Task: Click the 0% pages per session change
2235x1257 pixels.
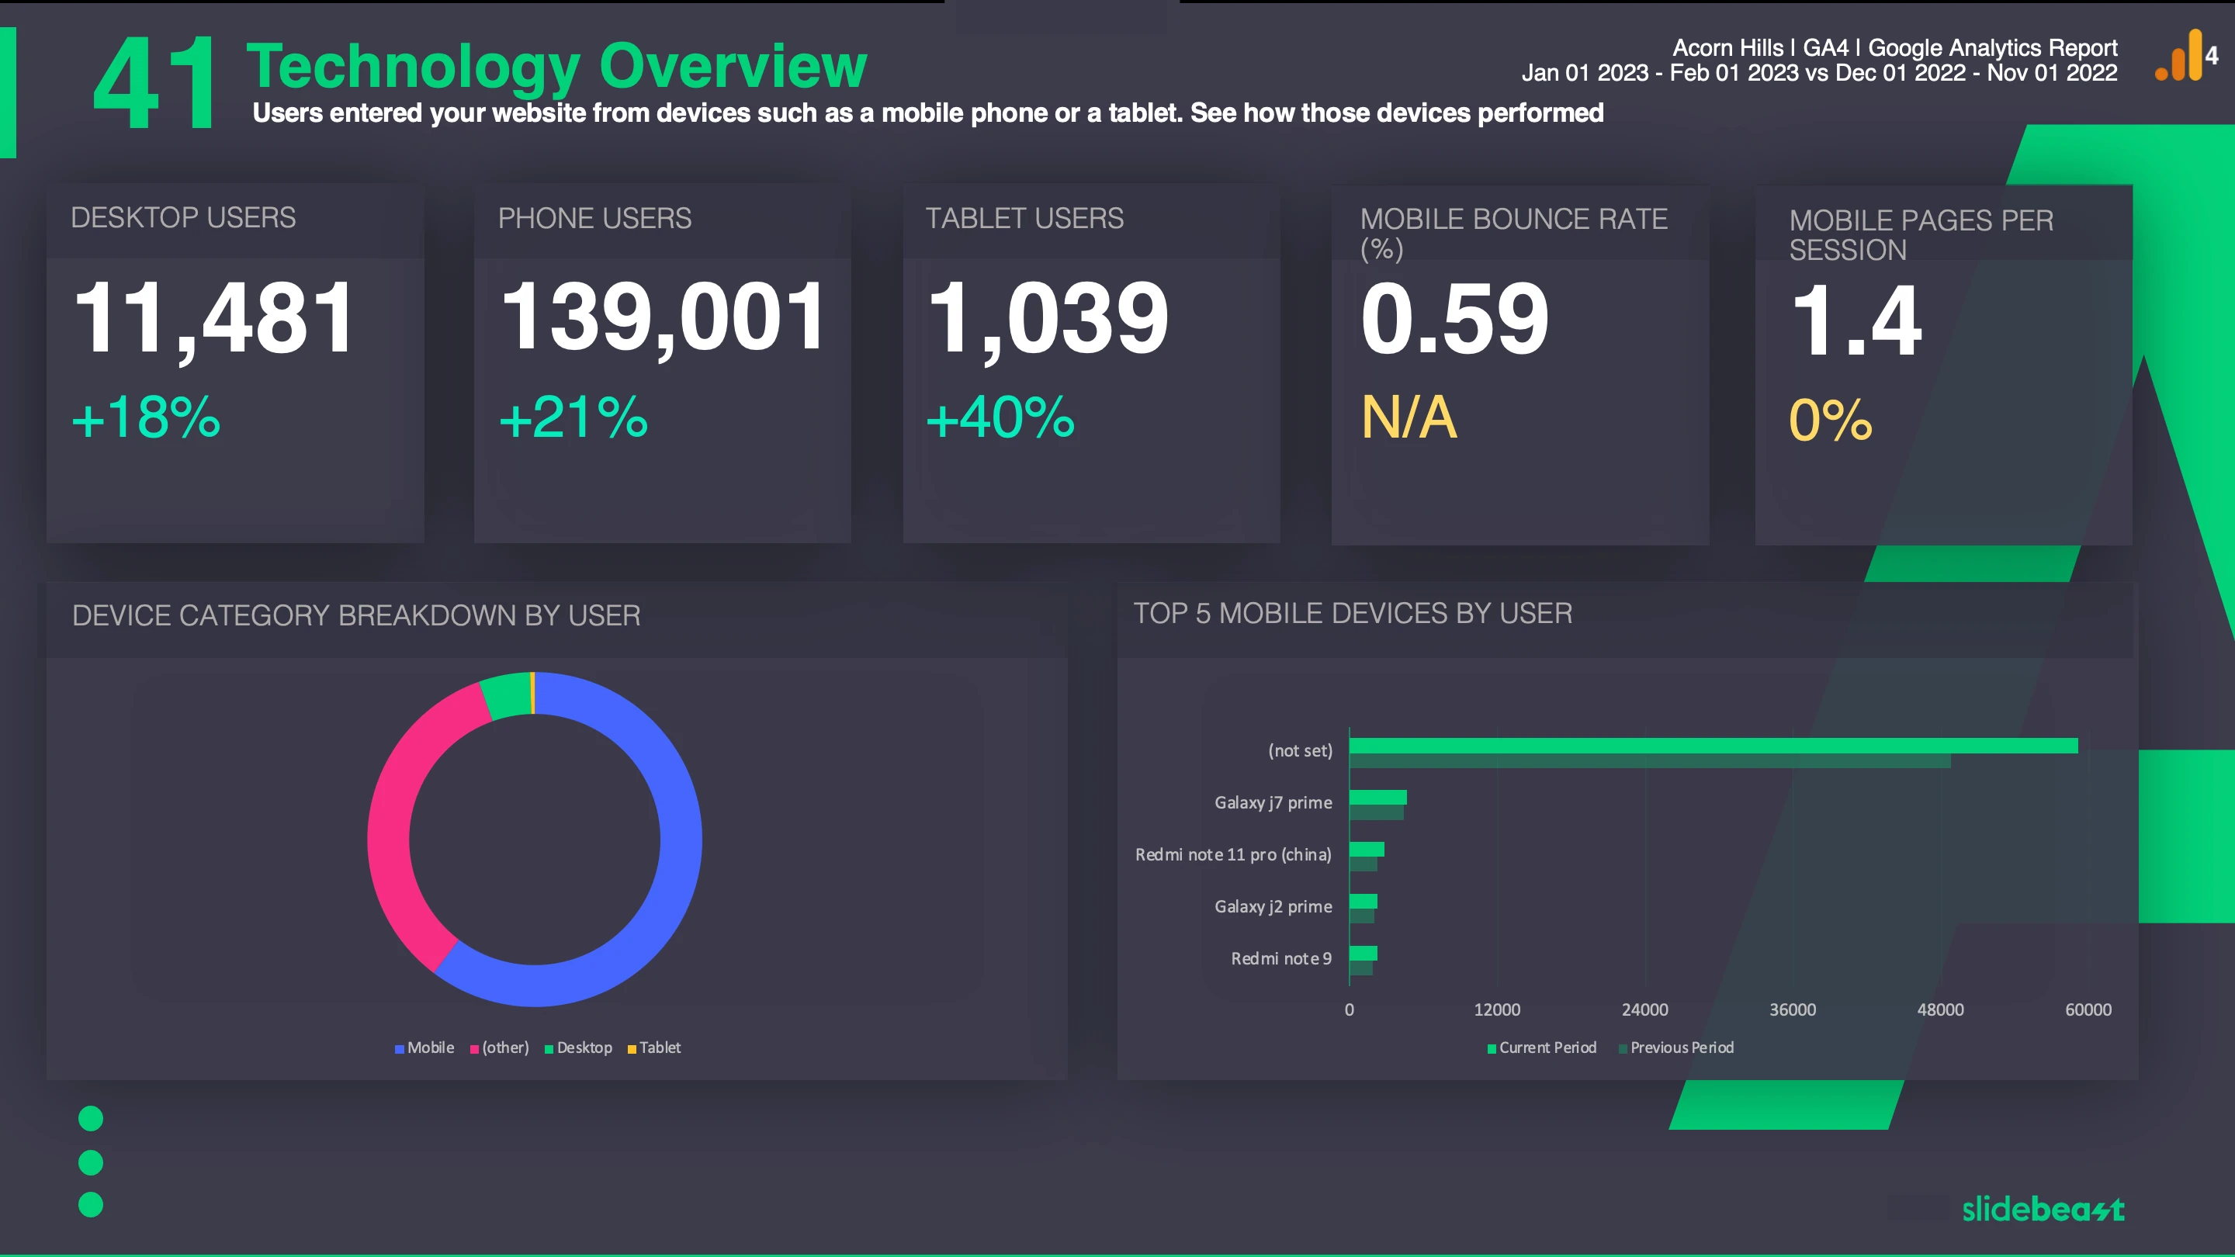Action: click(1831, 420)
